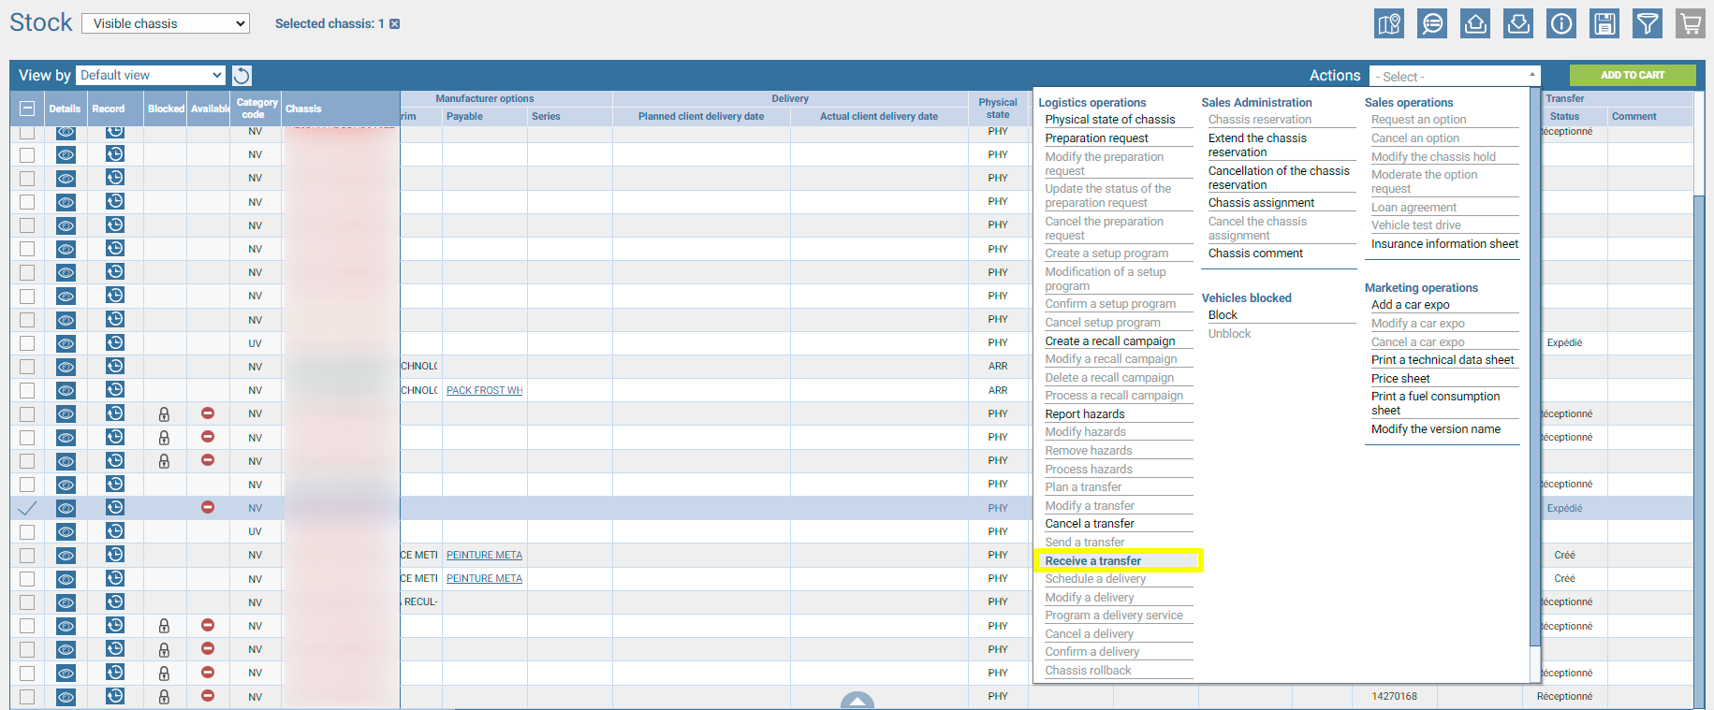Open the information circle icon
Viewport: 1714px width, 710px height.
(x=1561, y=23)
